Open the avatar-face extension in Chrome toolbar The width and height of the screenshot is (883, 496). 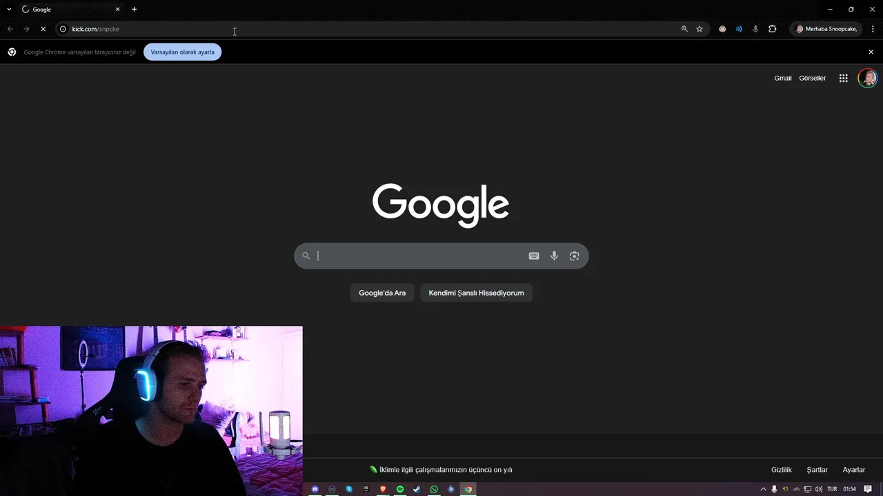(x=722, y=29)
